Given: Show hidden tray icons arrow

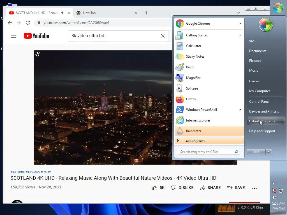Looking at the screenshot, I should point(273,184).
